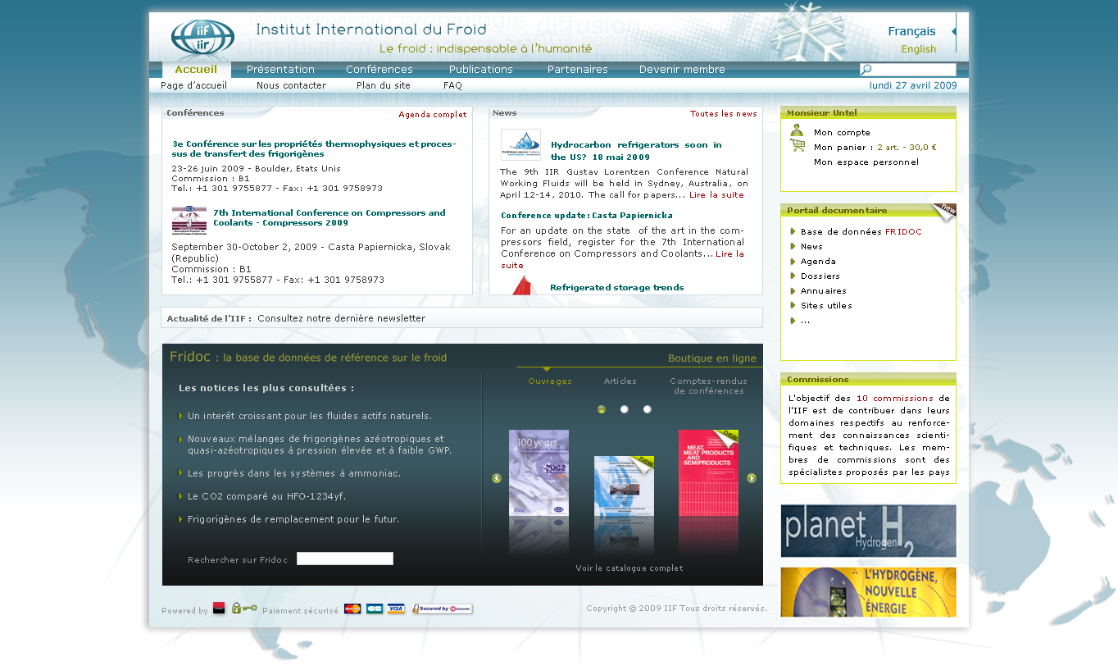This screenshot has width=1118, height=666.
Task: Open Agenda in Portail documentaire
Action: (818, 262)
